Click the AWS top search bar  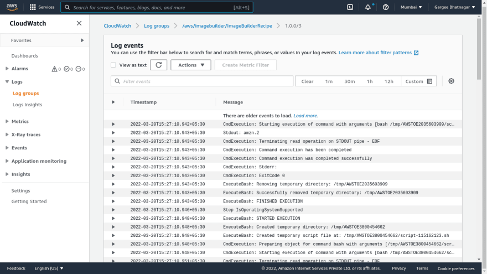[157, 7]
